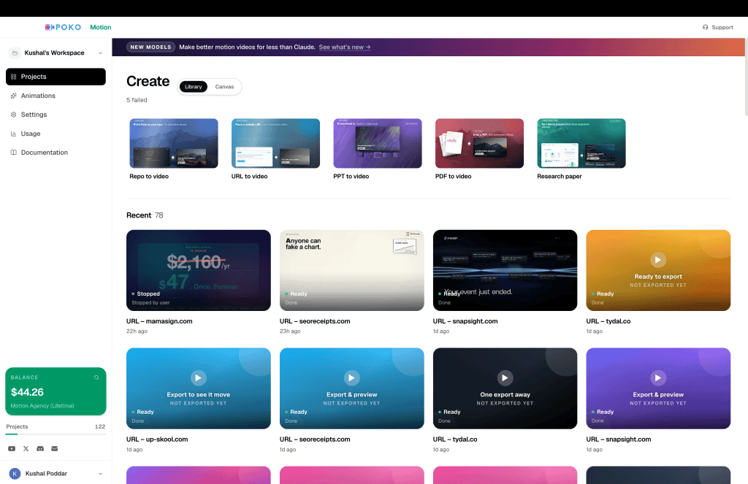Expand Kushal's Workspace dropdown
The height and width of the screenshot is (484, 748).
coord(100,53)
